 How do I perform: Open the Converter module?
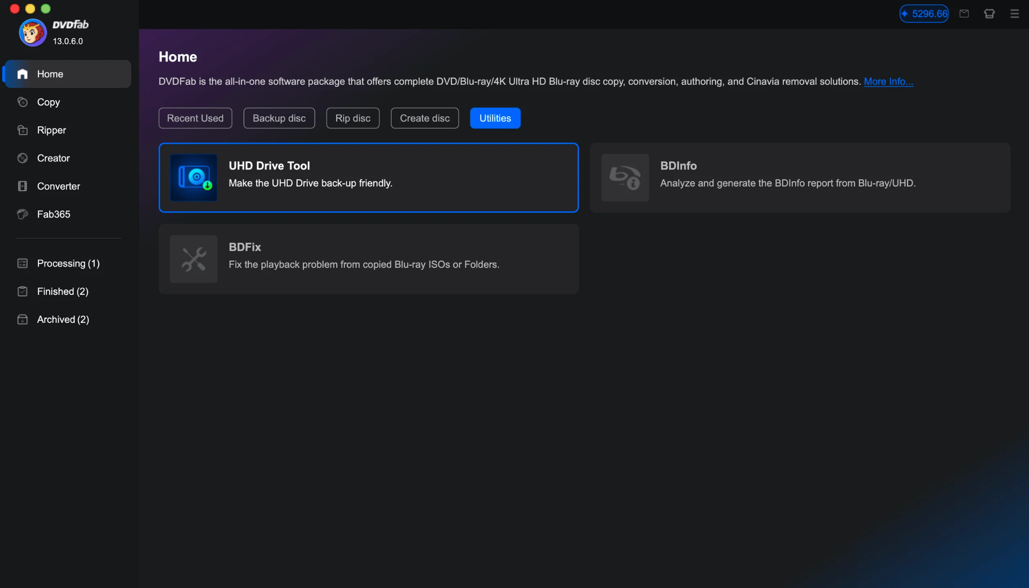coord(67,186)
